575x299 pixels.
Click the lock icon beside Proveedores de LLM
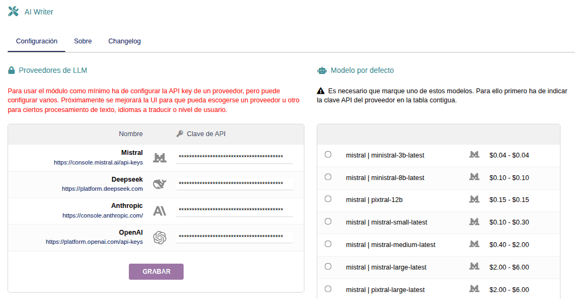pyautogui.click(x=11, y=70)
